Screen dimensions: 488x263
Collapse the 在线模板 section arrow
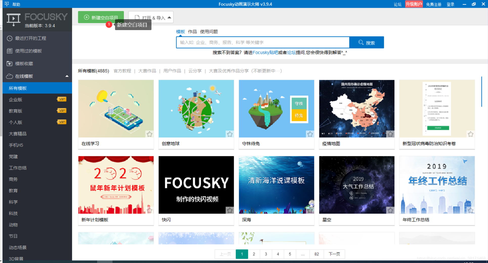point(67,76)
